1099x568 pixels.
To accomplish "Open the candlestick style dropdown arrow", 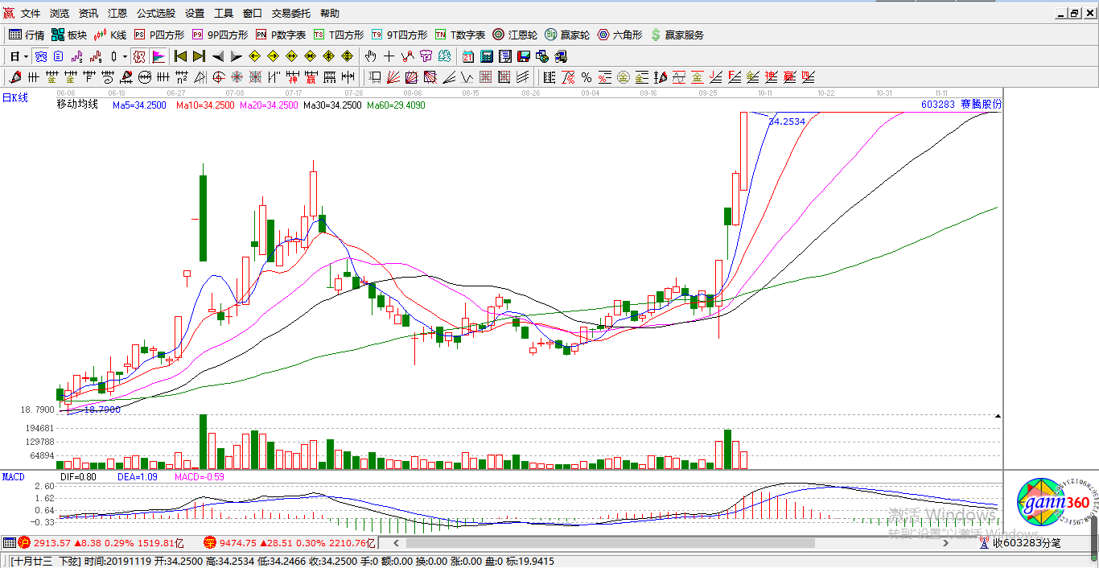I will coord(125,56).
